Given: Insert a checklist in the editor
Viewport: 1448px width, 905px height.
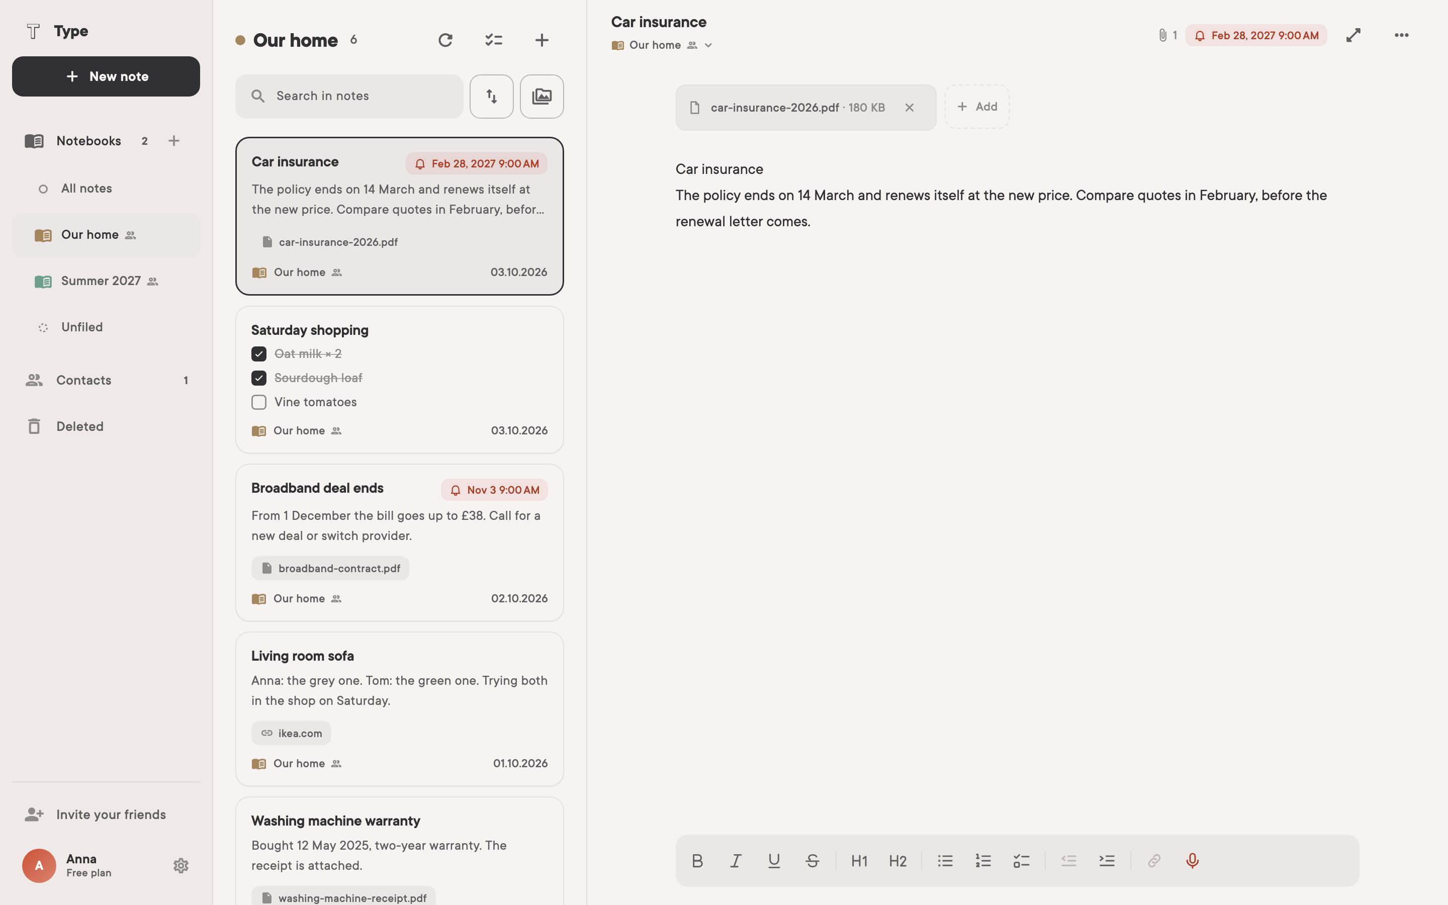Looking at the screenshot, I should tap(1021, 861).
